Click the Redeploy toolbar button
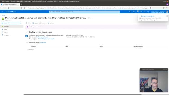Image resolution: width=169 pixels, height=95 pixels. pyautogui.click(x=43, y=23)
